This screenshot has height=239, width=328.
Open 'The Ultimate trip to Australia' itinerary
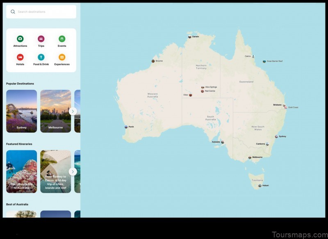tap(21, 172)
